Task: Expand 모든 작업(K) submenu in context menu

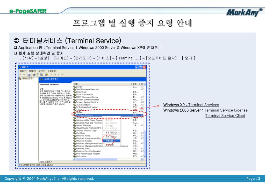Action: (x=112, y=133)
